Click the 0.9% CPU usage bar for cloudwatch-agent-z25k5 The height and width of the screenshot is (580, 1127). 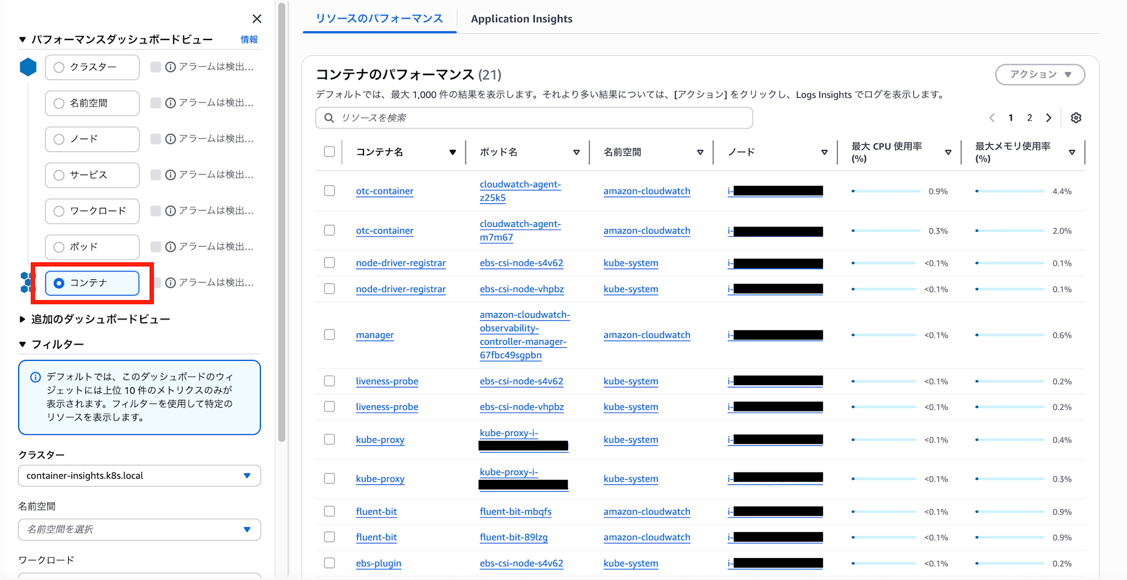point(885,191)
